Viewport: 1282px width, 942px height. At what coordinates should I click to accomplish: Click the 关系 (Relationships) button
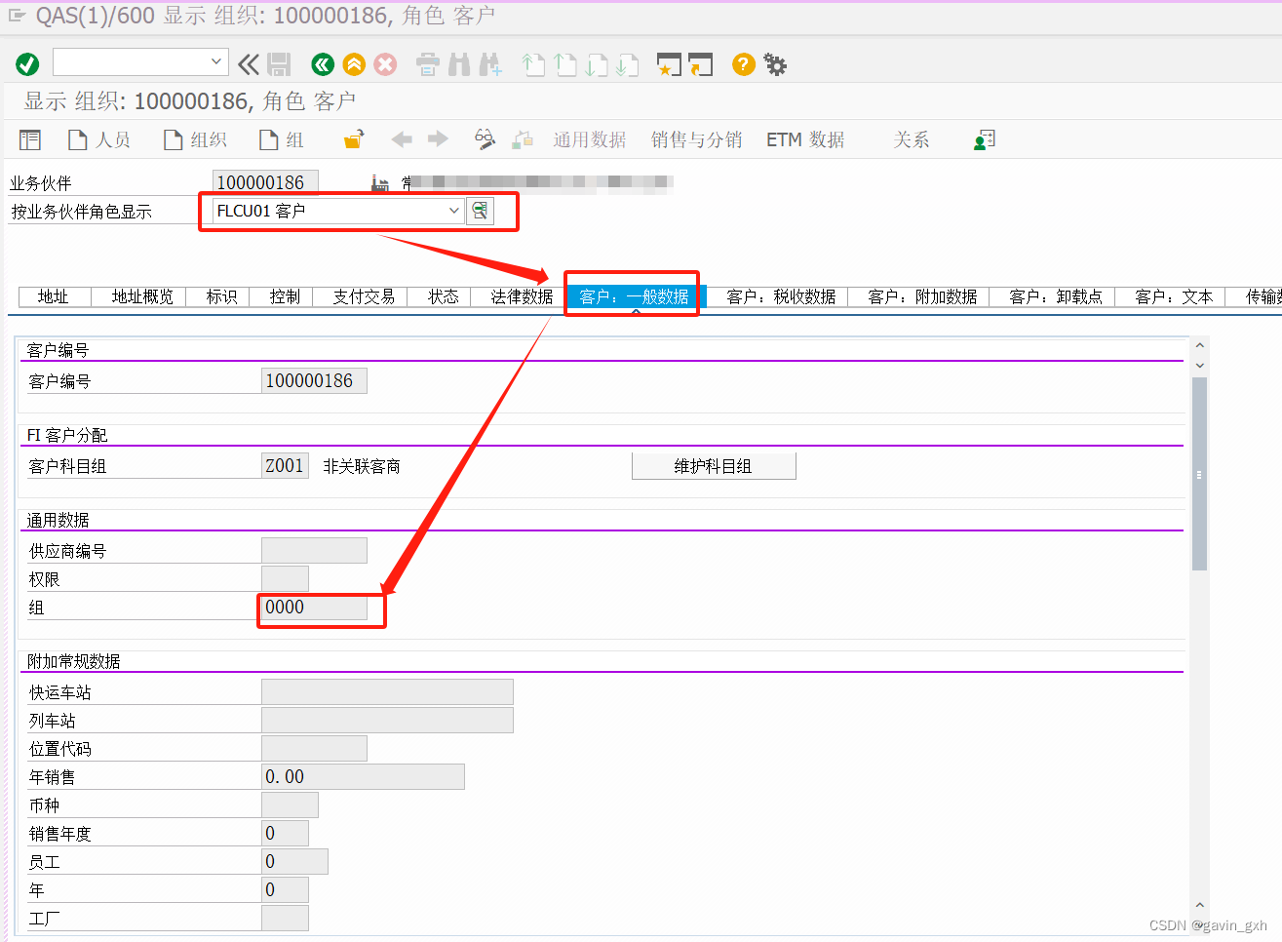coord(912,139)
